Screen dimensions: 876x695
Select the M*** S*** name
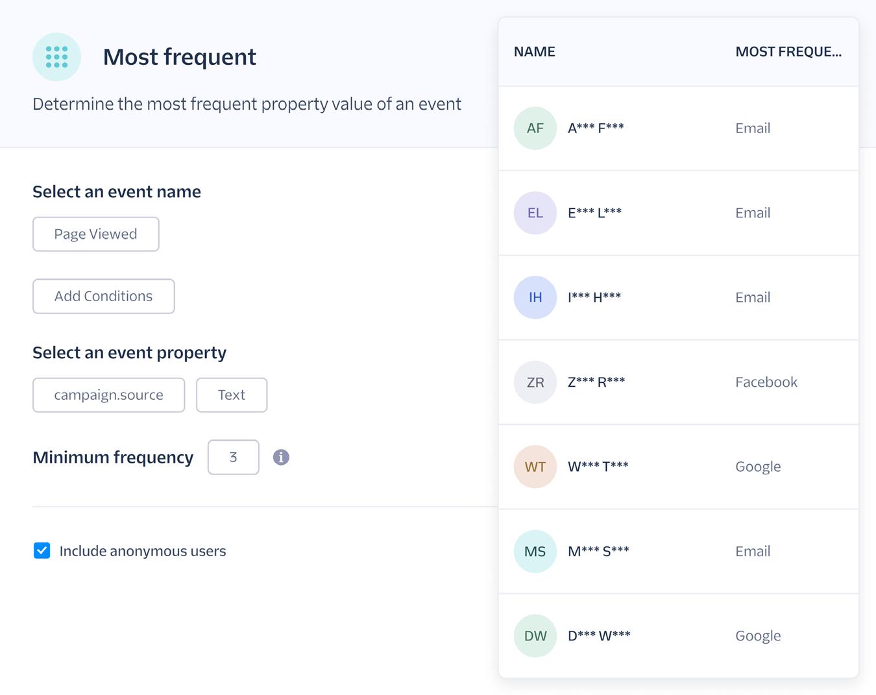tap(598, 552)
